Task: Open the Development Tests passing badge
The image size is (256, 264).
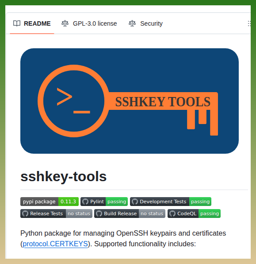Action: click(x=171, y=202)
